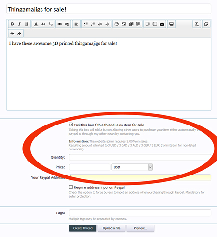217x237 pixels.
Task: Save draft with the floppy disk icon
Action: 171,24
